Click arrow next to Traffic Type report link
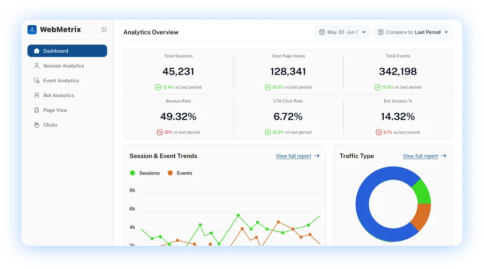 [444, 156]
